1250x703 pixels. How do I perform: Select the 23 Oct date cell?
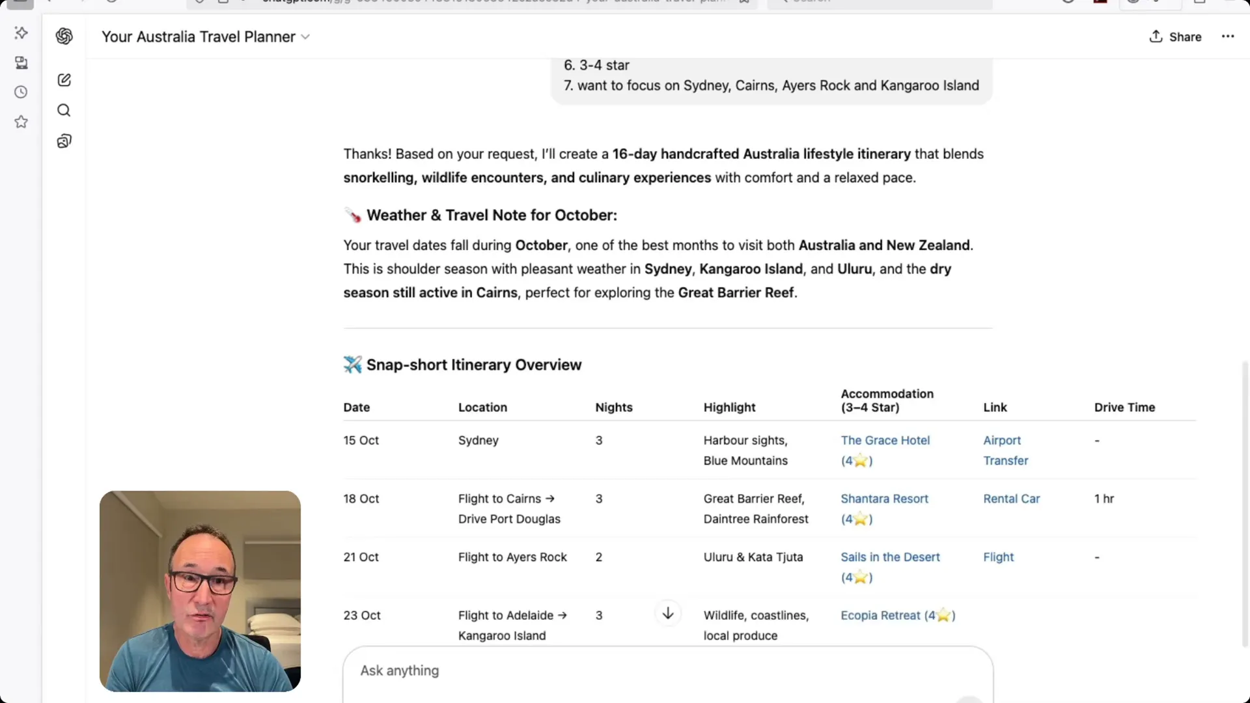(361, 616)
